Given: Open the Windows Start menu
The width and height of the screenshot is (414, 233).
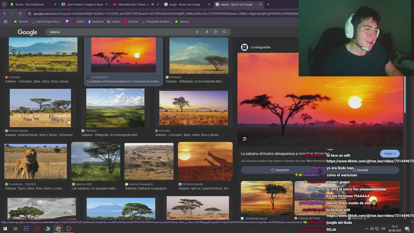Looking at the screenshot, I should tap(5, 229).
